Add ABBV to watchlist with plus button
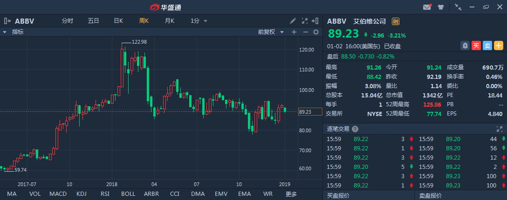The height and width of the screenshot is (200, 507). (x=499, y=45)
